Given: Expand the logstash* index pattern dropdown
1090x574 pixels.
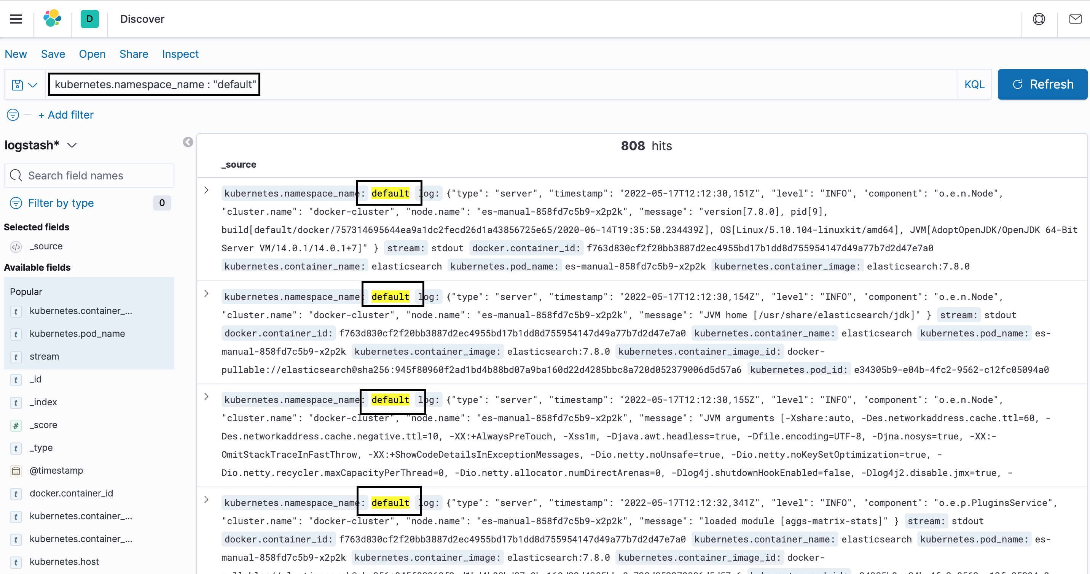Looking at the screenshot, I should pyautogui.click(x=72, y=146).
